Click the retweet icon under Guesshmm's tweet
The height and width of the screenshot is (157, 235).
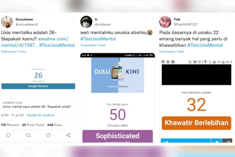[28, 135]
